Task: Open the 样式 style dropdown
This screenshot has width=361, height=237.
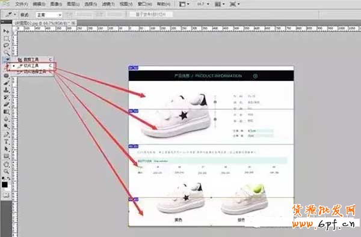Action: [x=49, y=15]
